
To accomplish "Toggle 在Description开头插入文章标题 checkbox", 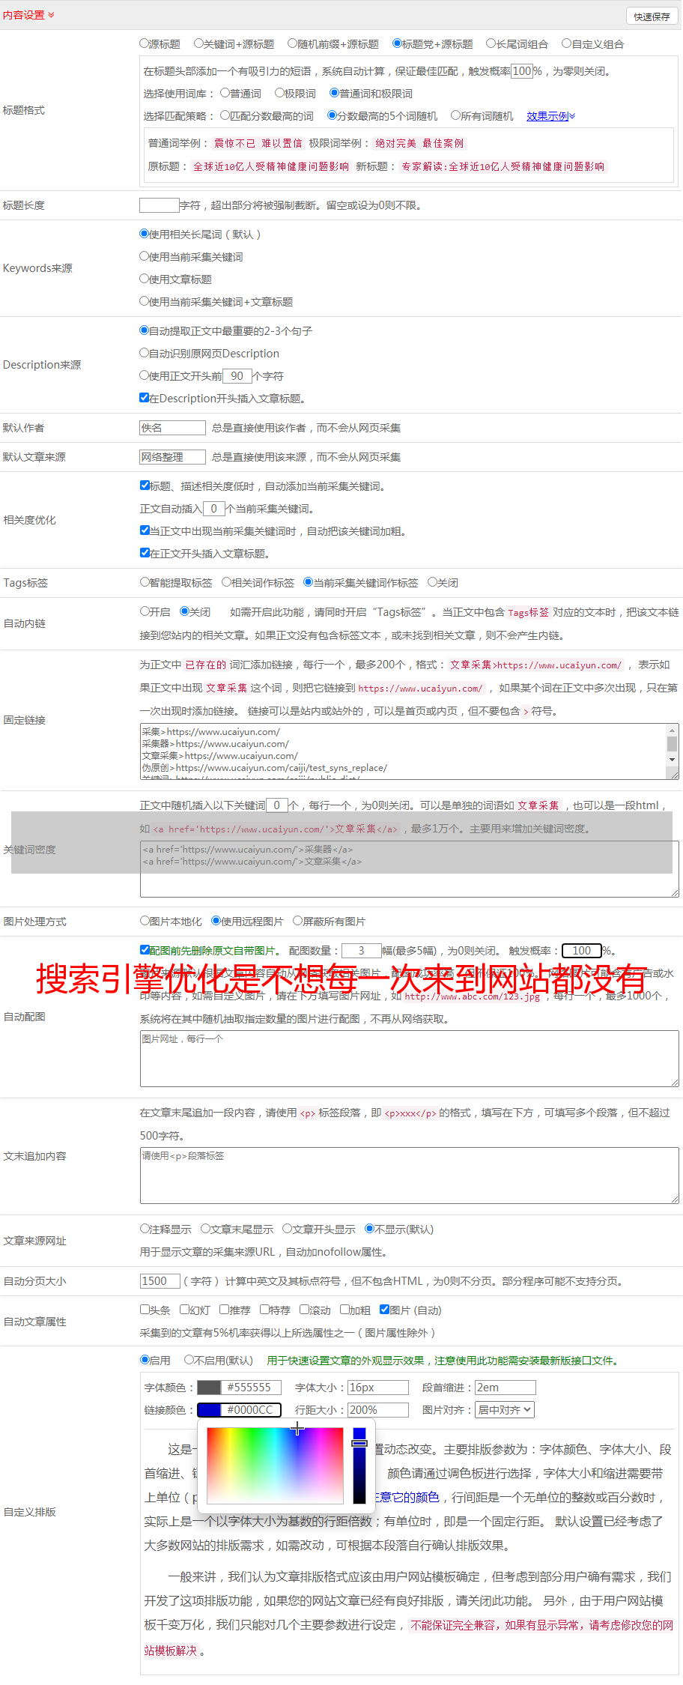I will coord(145,398).
